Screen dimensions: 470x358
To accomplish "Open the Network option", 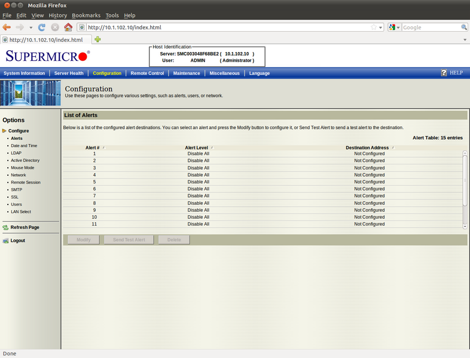I will click(19, 175).
